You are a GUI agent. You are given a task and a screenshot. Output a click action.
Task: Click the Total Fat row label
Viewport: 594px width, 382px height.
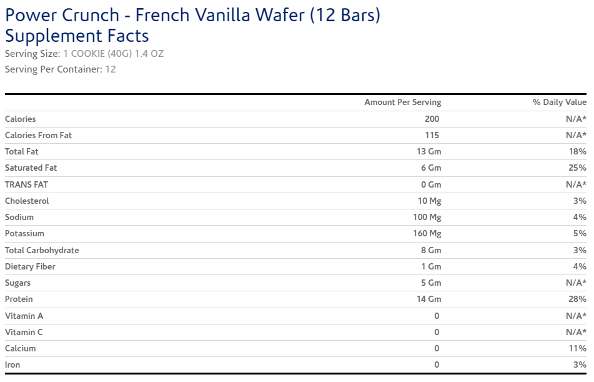pyautogui.click(x=22, y=151)
